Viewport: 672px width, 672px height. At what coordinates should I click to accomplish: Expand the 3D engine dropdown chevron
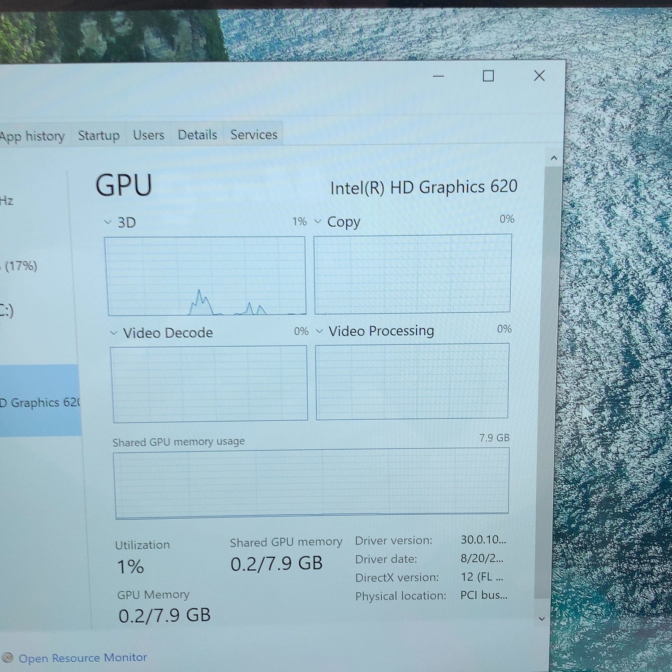point(108,222)
